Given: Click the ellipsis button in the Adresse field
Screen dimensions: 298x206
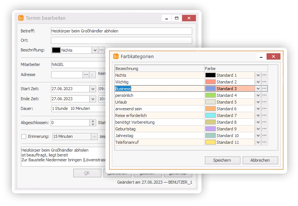Looking at the screenshot, I should pos(86,75).
